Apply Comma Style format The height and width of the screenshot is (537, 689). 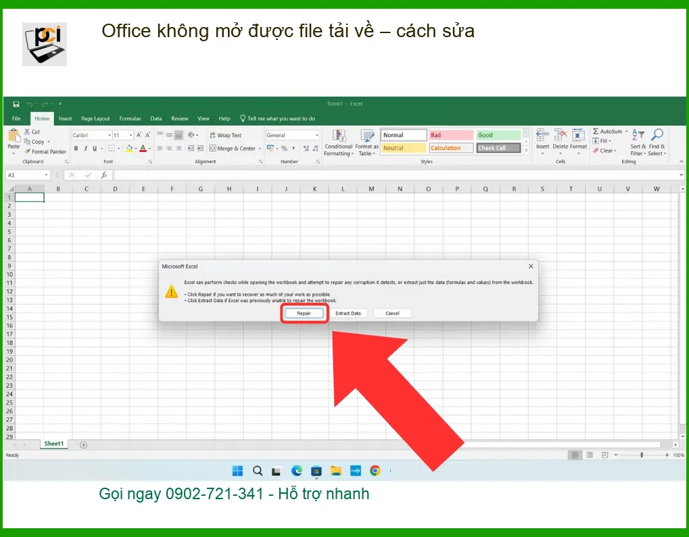click(x=293, y=149)
